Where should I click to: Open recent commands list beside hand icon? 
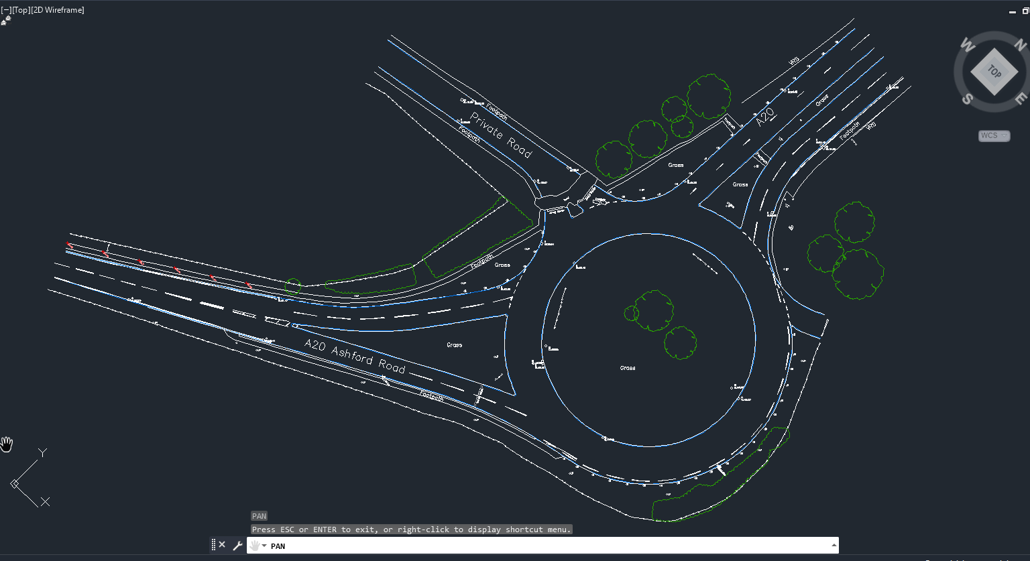(x=264, y=546)
